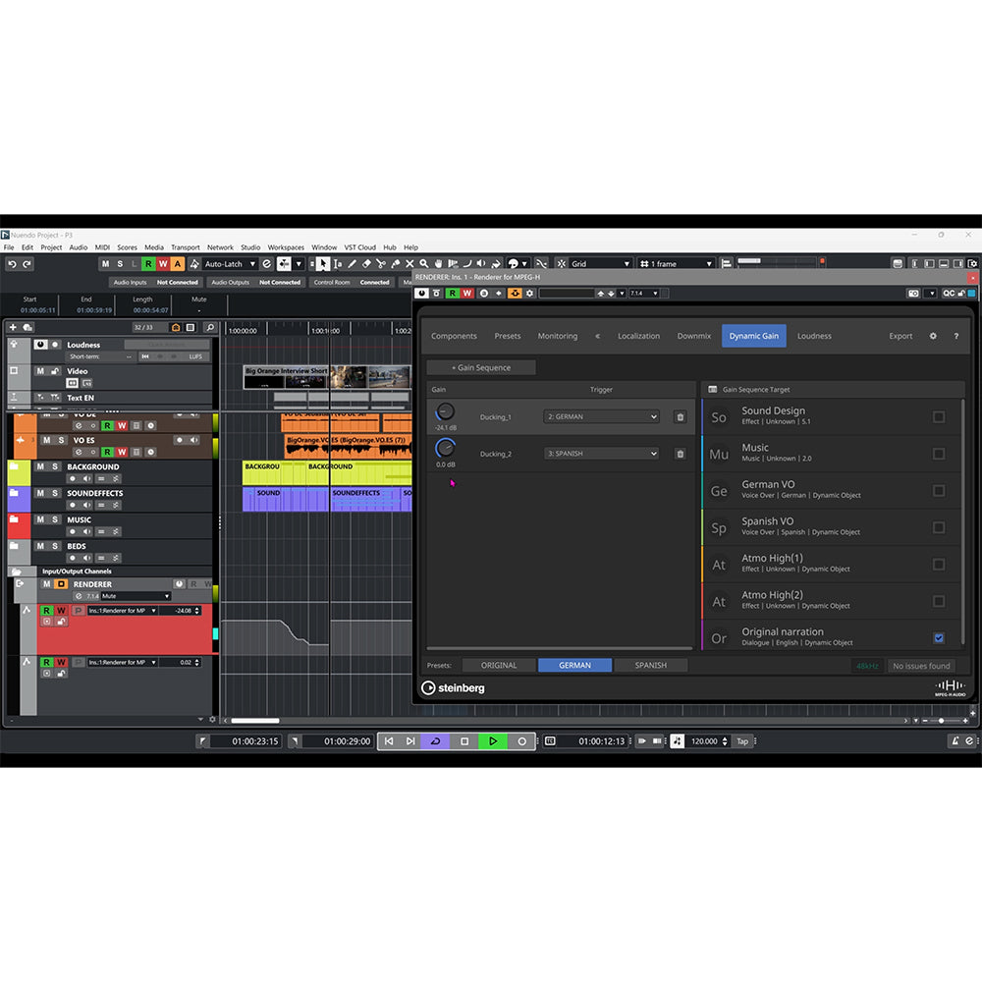Image resolution: width=982 pixels, height=982 pixels.
Task: Select the Range Selection tool
Action: 338,263
